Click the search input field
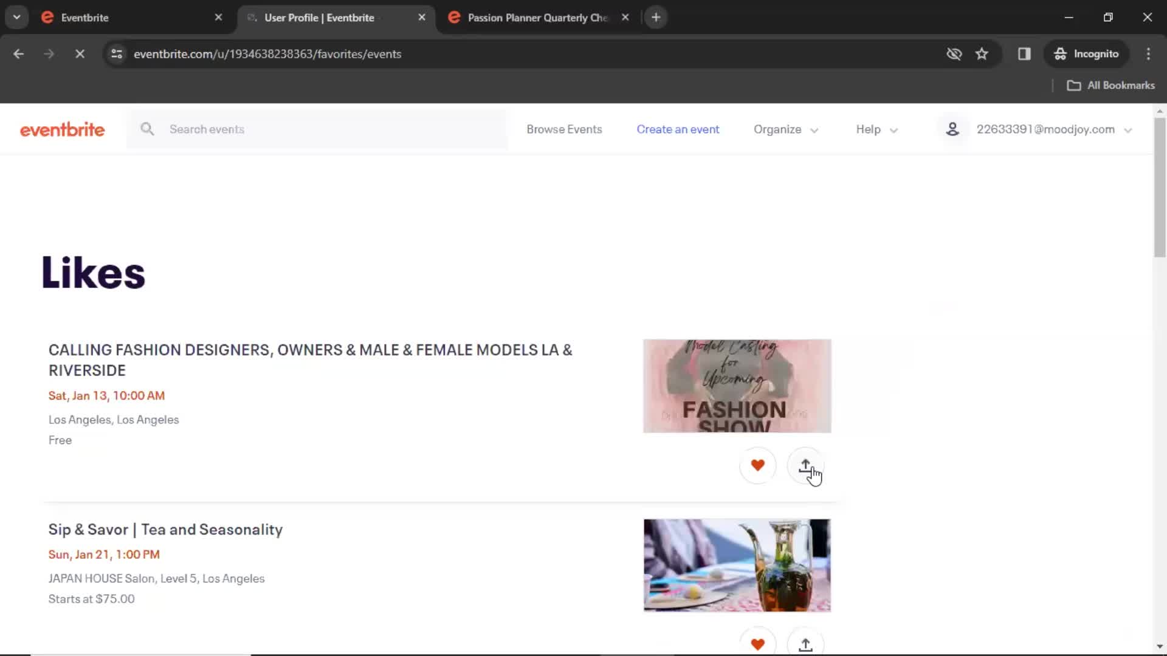 (207, 129)
